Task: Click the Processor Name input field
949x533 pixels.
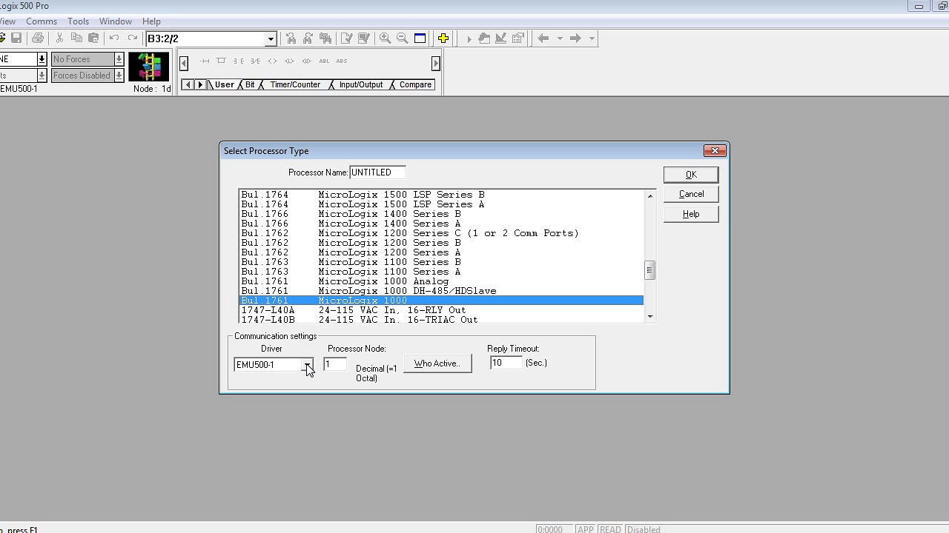Action: tap(377, 172)
